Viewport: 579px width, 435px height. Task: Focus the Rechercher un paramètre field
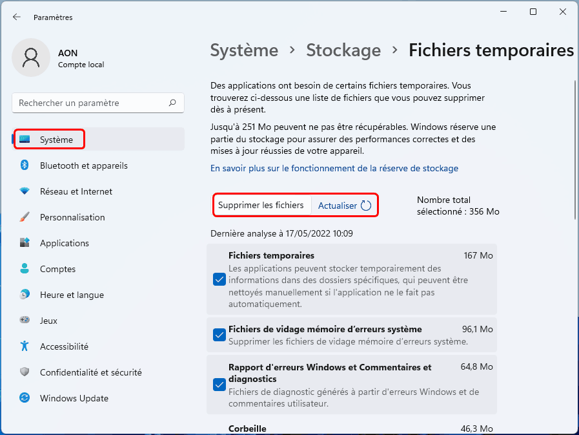click(90, 103)
